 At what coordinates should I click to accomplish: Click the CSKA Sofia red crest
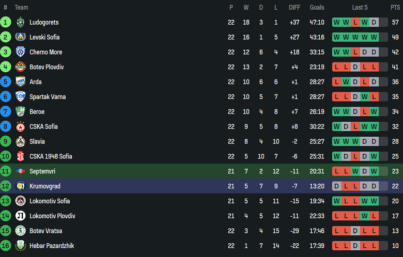tap(20, 126)
